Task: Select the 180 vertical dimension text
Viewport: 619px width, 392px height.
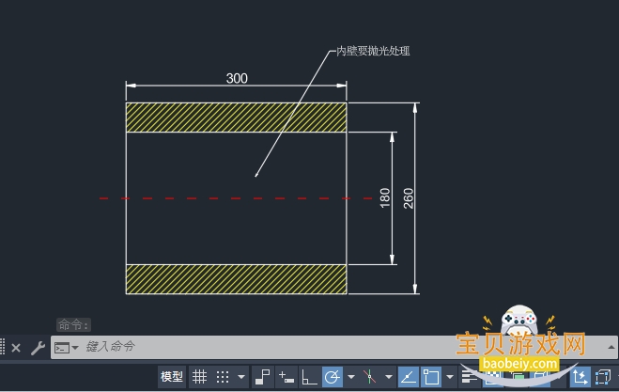Action: click(x=385, y=198)
